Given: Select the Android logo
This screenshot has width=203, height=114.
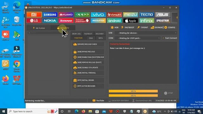Looking at the screenshot, I should 115,21.
